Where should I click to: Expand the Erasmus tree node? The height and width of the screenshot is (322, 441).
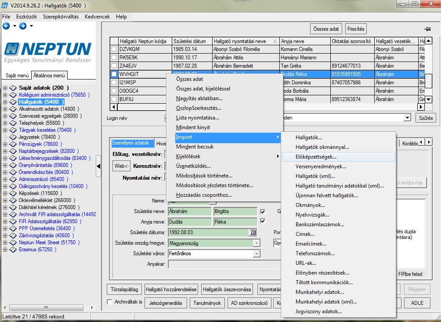point(5,250)
